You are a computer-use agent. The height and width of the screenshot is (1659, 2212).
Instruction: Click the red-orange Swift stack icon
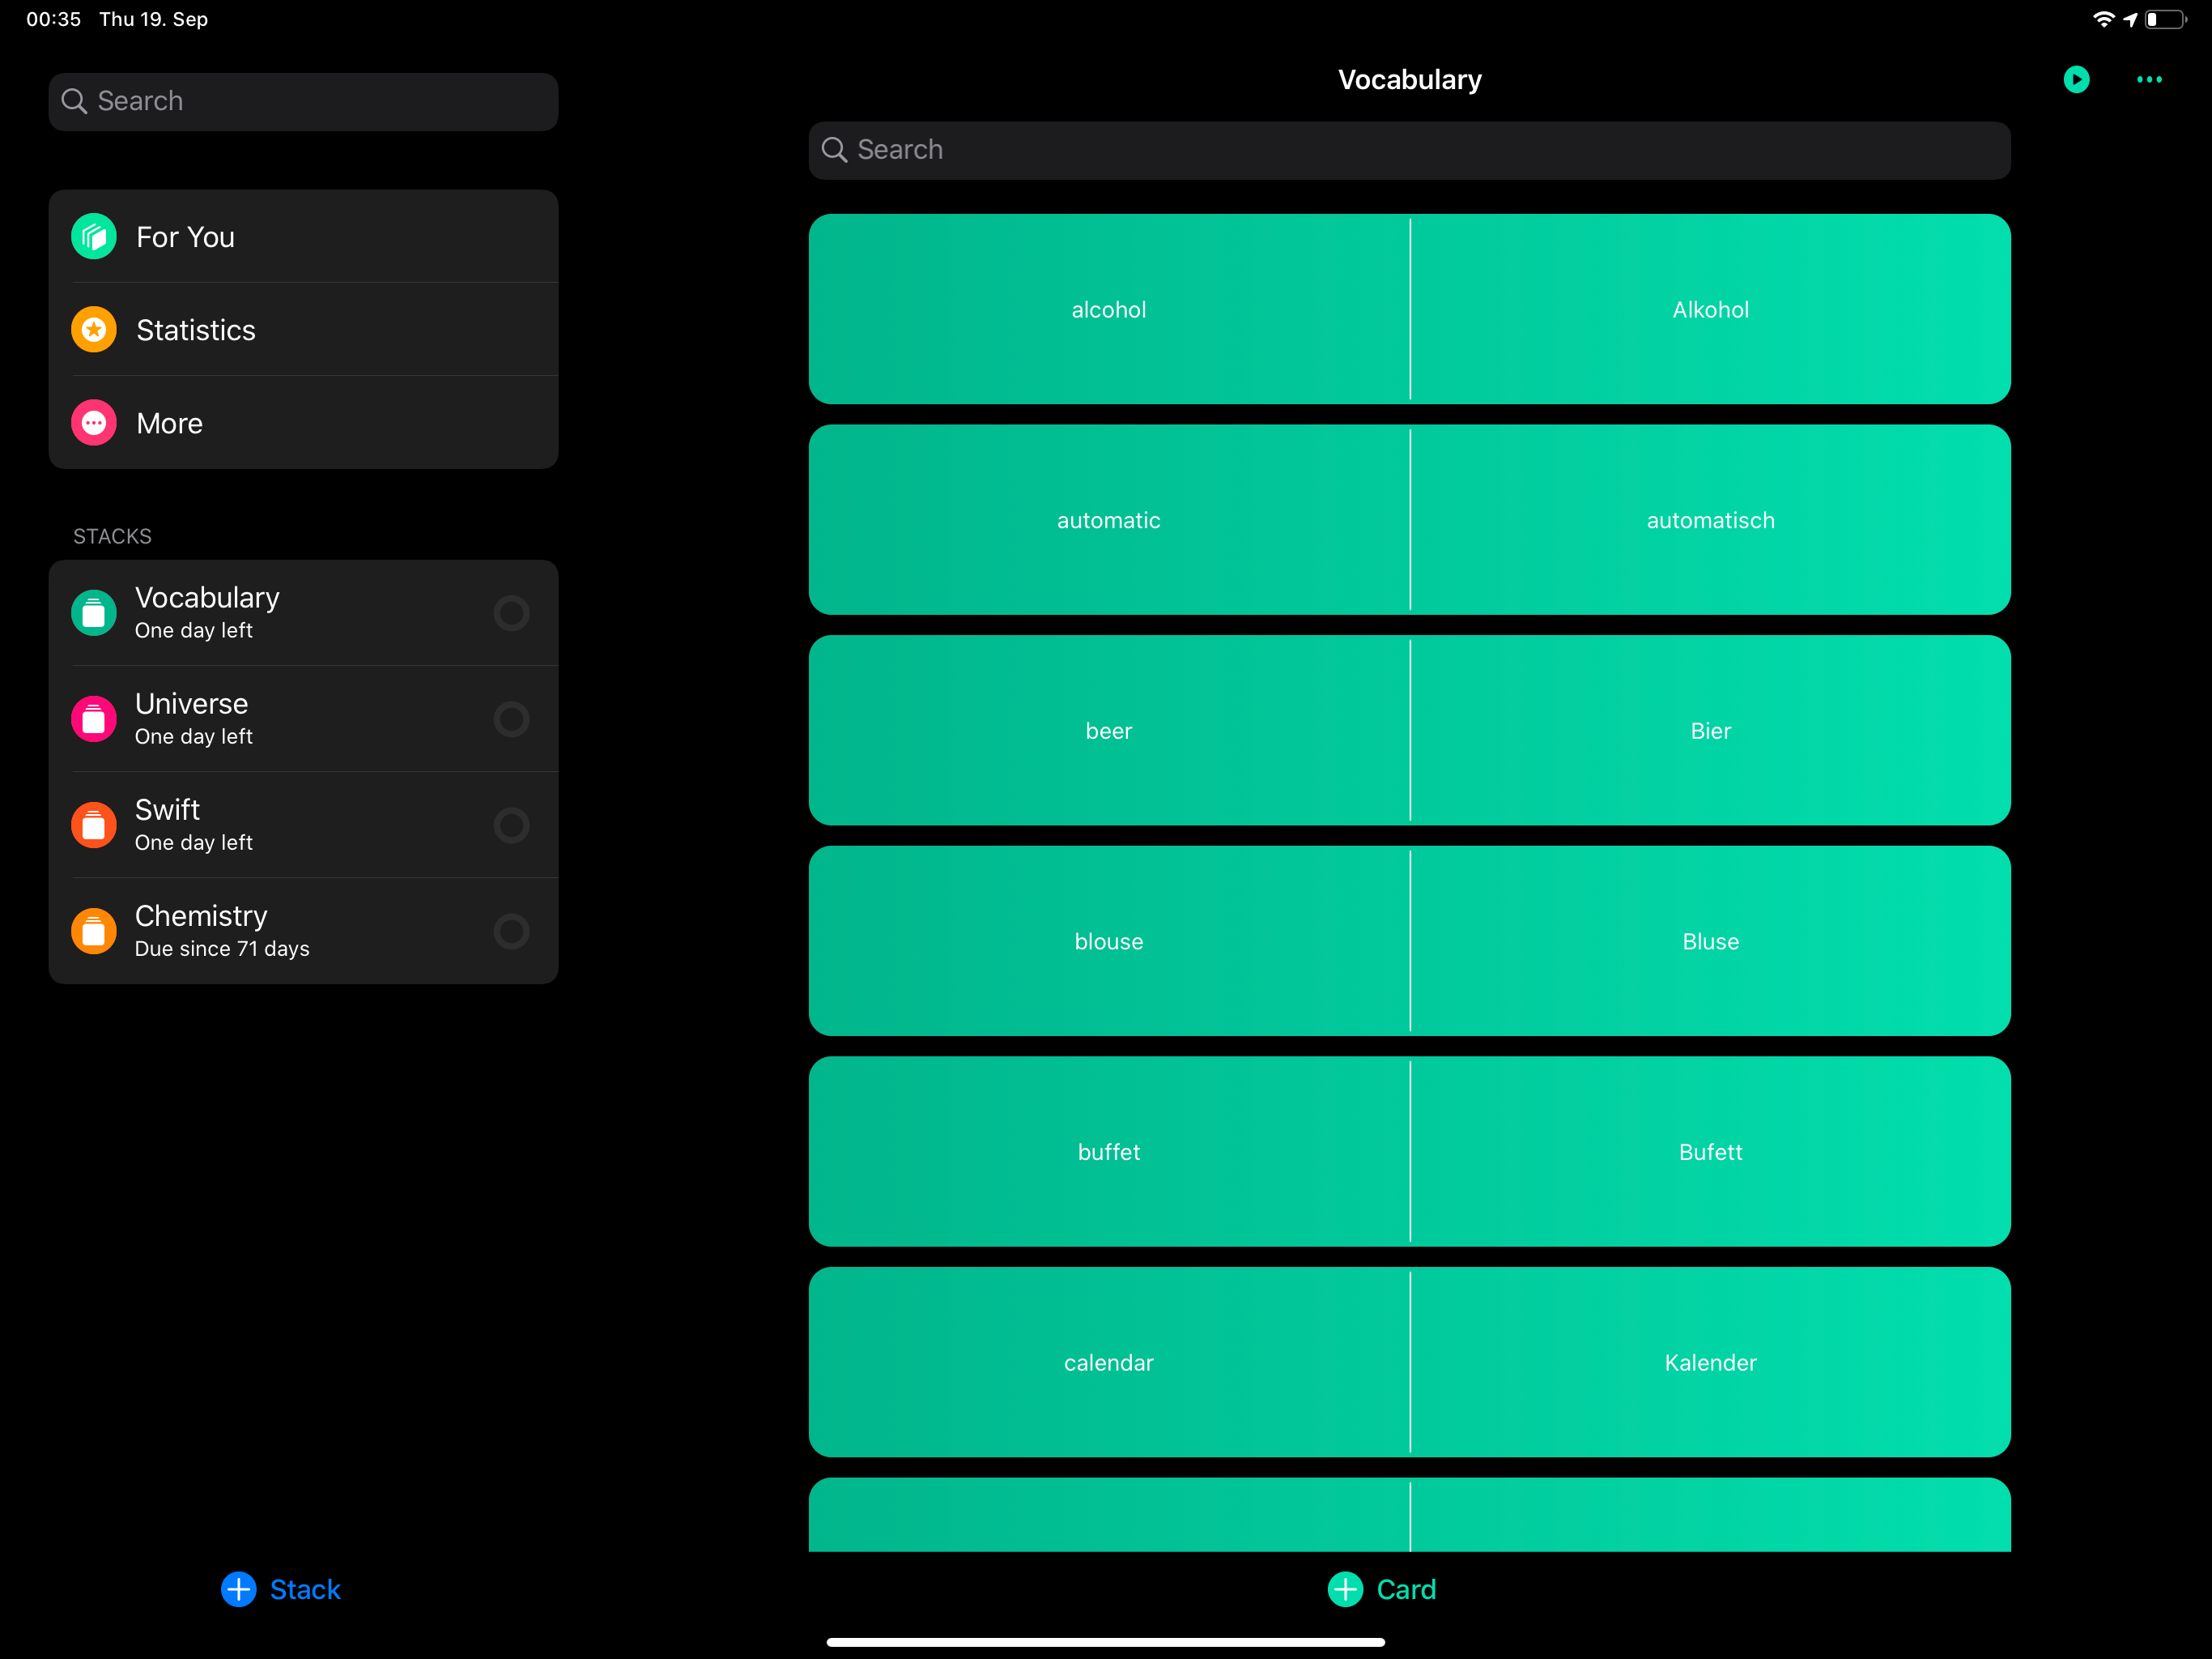(94, 825)
